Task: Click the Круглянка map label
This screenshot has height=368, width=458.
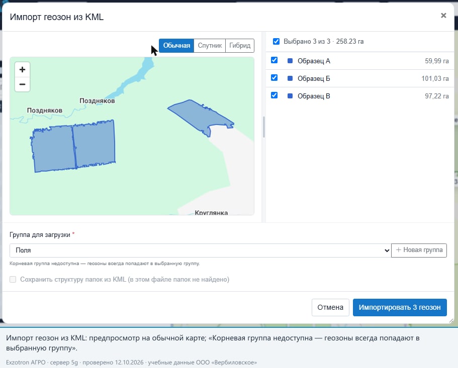Action: [211, 212]
